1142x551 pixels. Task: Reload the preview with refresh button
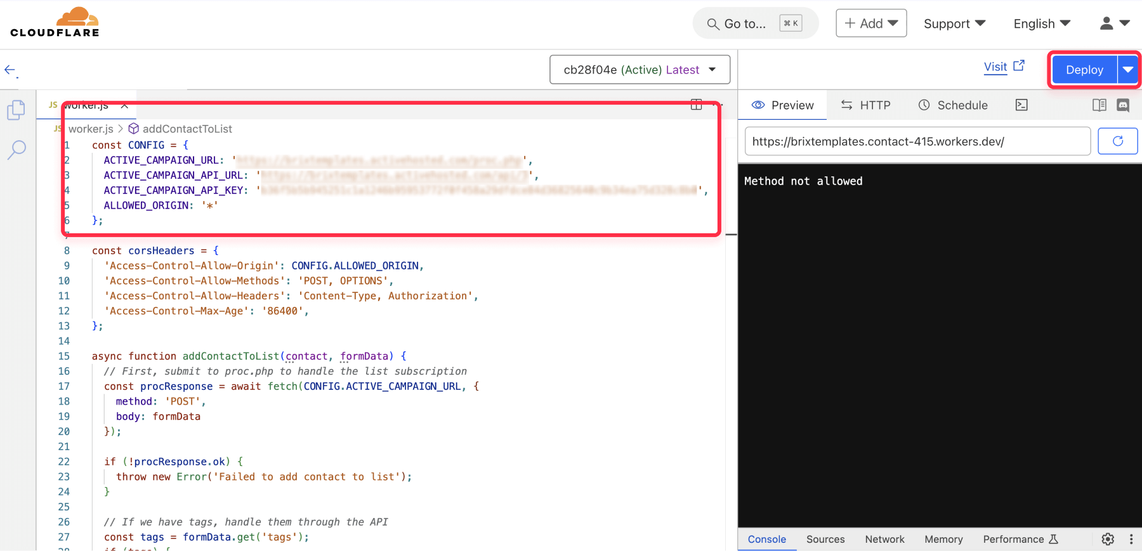1117,141
